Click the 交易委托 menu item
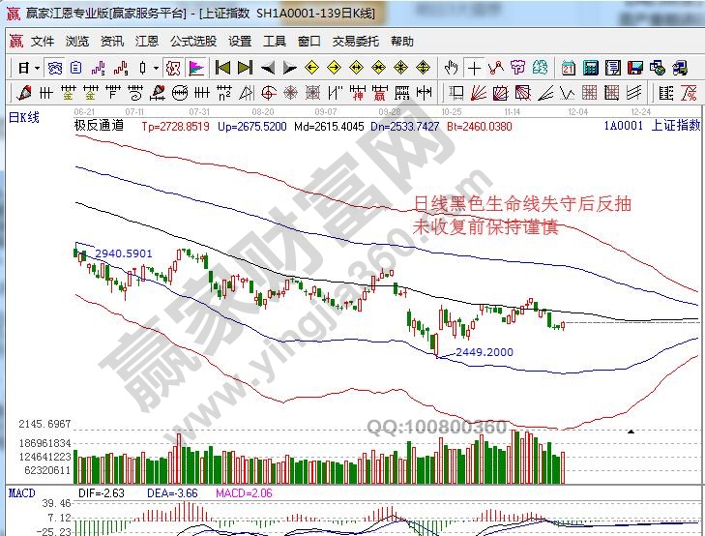 (354, 42)
